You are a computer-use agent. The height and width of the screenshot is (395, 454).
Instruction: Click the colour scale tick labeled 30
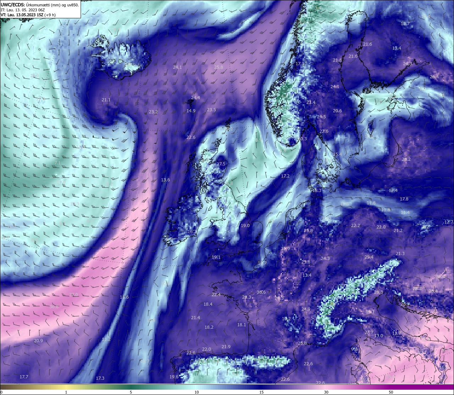326,392
